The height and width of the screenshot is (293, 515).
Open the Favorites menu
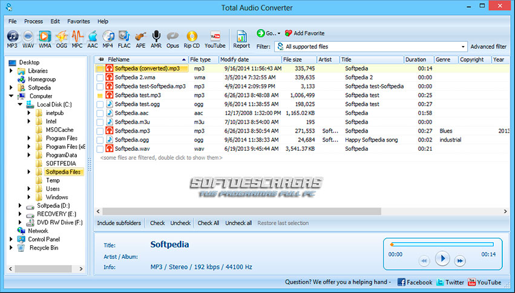click(79, 21)
